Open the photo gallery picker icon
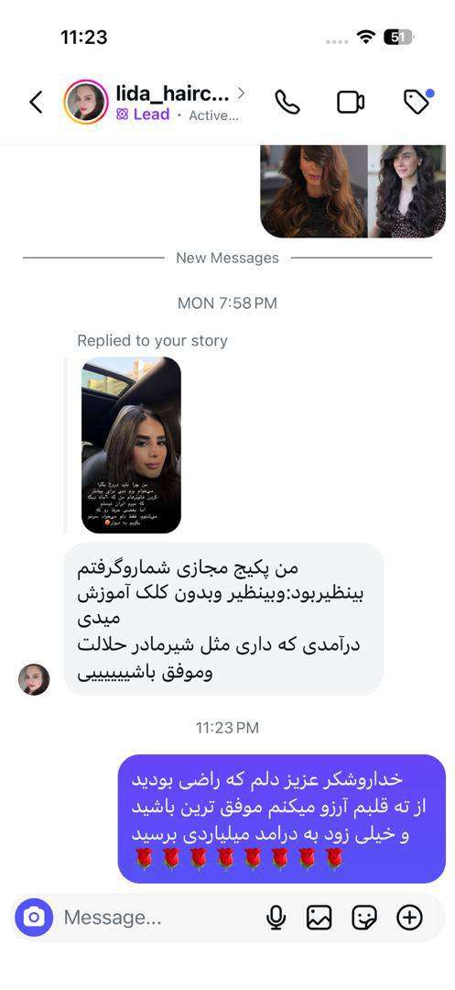This screenshot has width=455, height=990. (x=319, y=918)
